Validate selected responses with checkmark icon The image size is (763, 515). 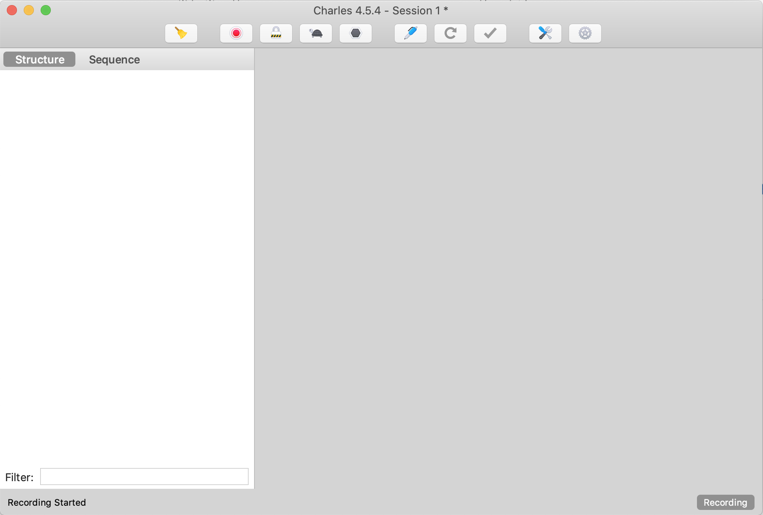pos(490,33)
